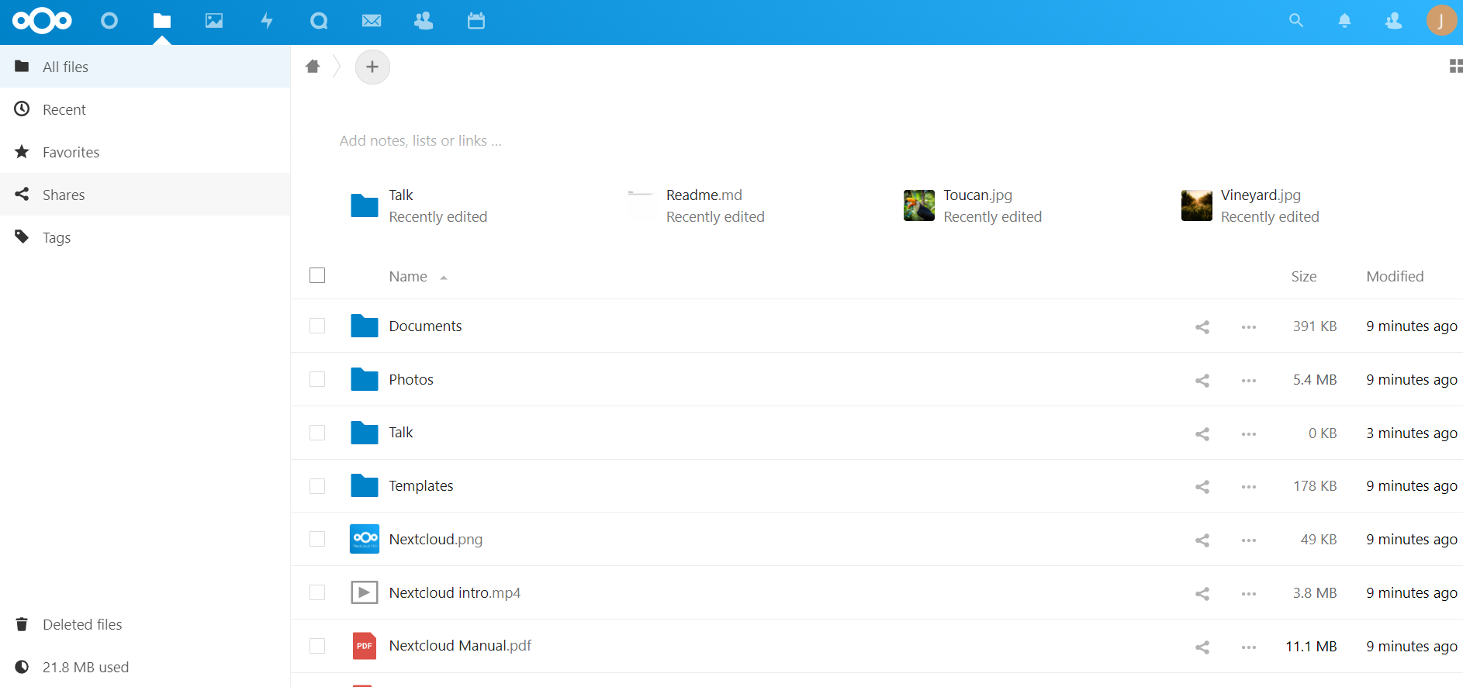Share Nextcloud Manual.pdf file

[1202, 647]
